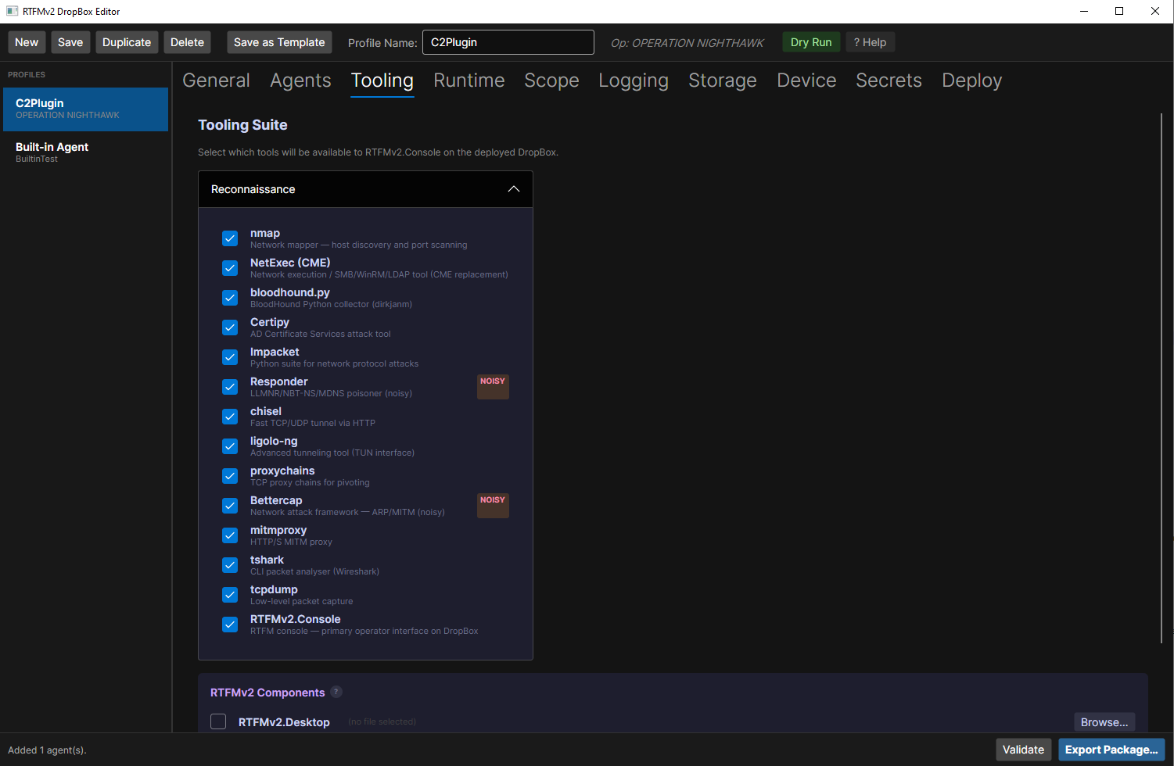The width and height of the screenshot is (1174, 766).
Task: Open the General tab
Action: click(x=216, y=81)
